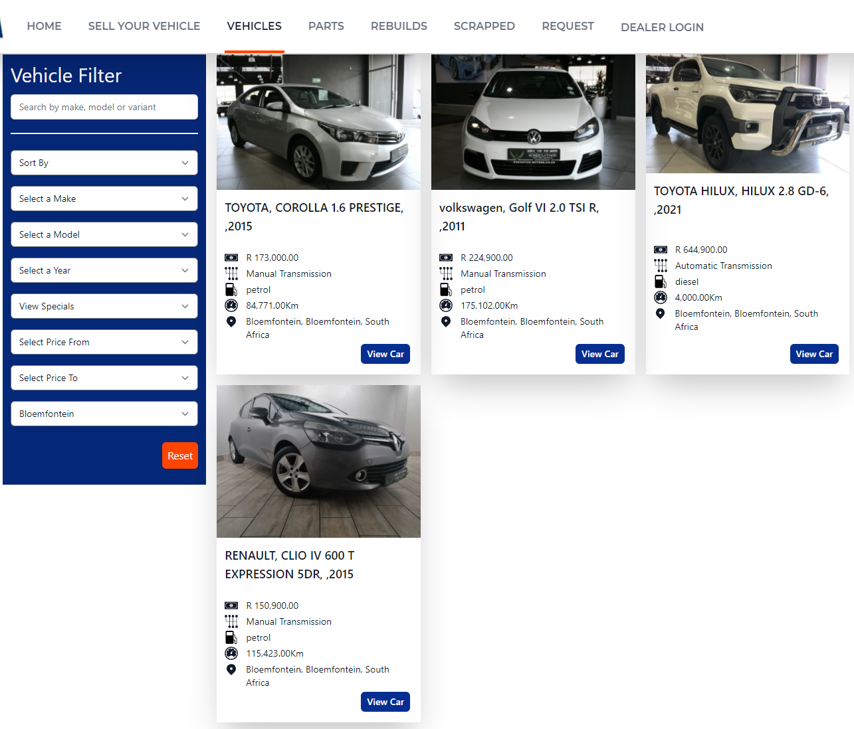Open the grey Renault Clio photo
Screen dimensions: 854x729
tap(318, 461)
